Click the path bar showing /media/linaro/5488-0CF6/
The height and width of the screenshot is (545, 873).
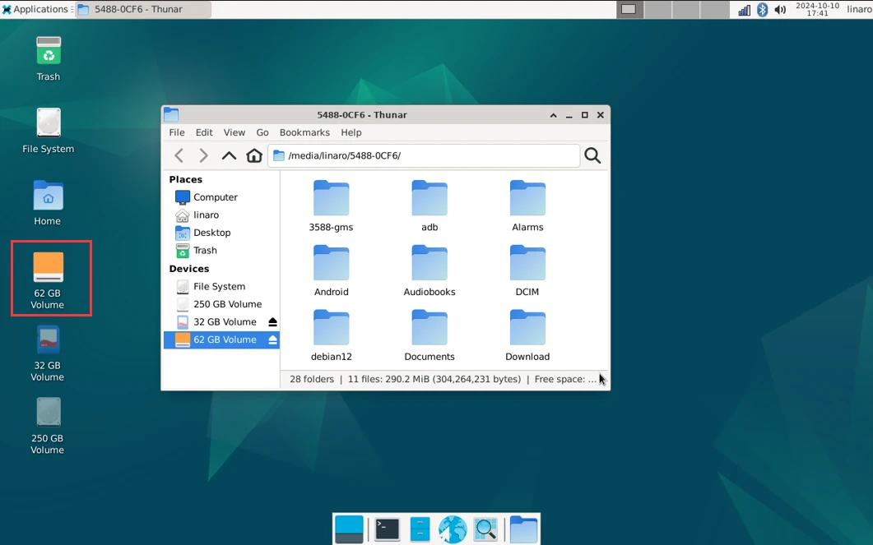(424, 155)
